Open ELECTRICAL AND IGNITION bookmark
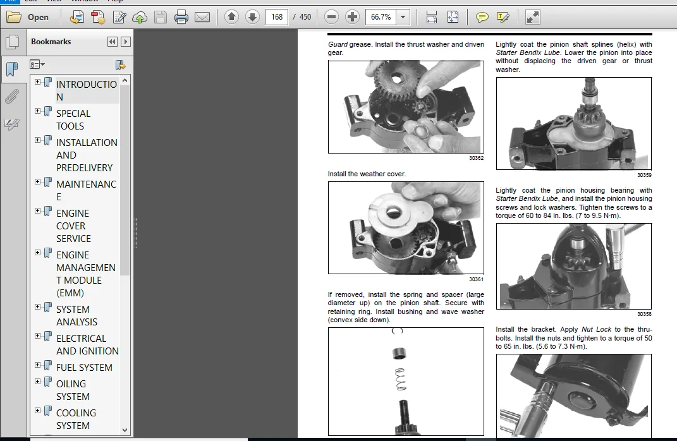The width and height of the screenshot is (677, 441). pos(87,344)
